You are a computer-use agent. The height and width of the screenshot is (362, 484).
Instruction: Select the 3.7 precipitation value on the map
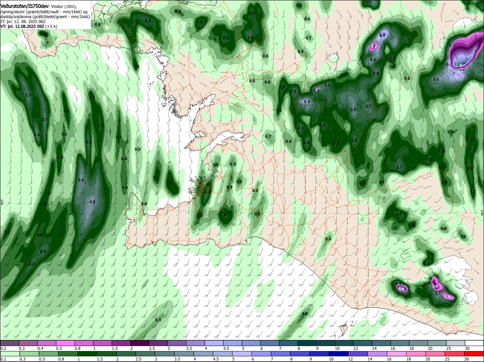click(x=437, y=293)
